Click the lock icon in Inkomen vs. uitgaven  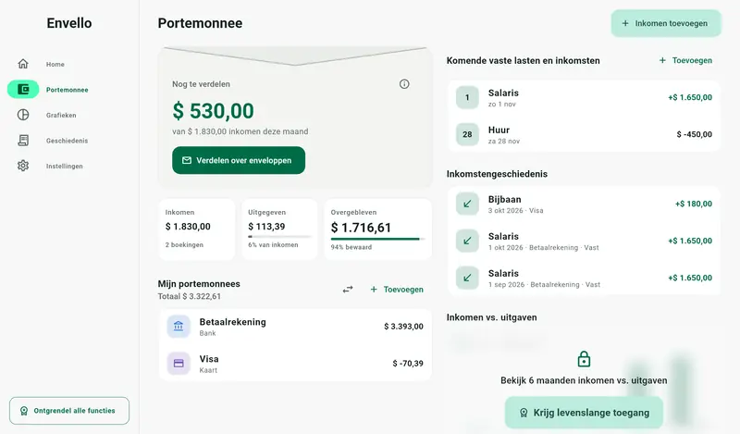pos(584,359)
